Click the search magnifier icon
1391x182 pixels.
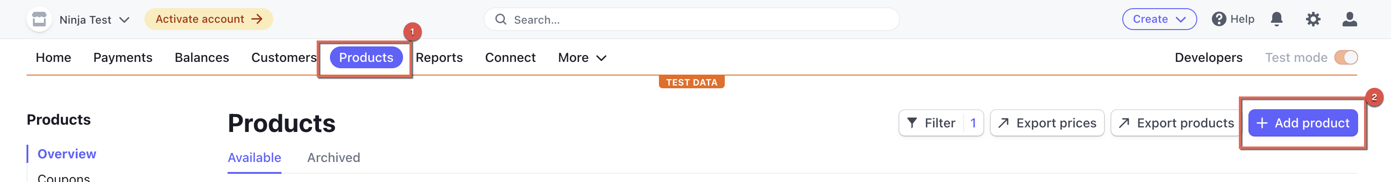[x=500, y=19]
